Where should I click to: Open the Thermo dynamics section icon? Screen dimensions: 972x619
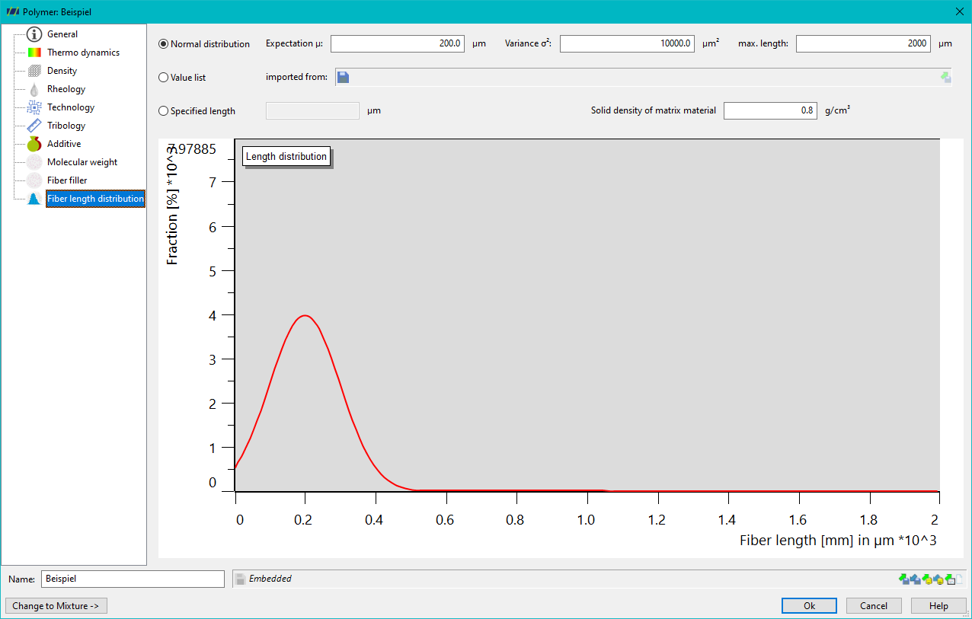tap(34, 53)
